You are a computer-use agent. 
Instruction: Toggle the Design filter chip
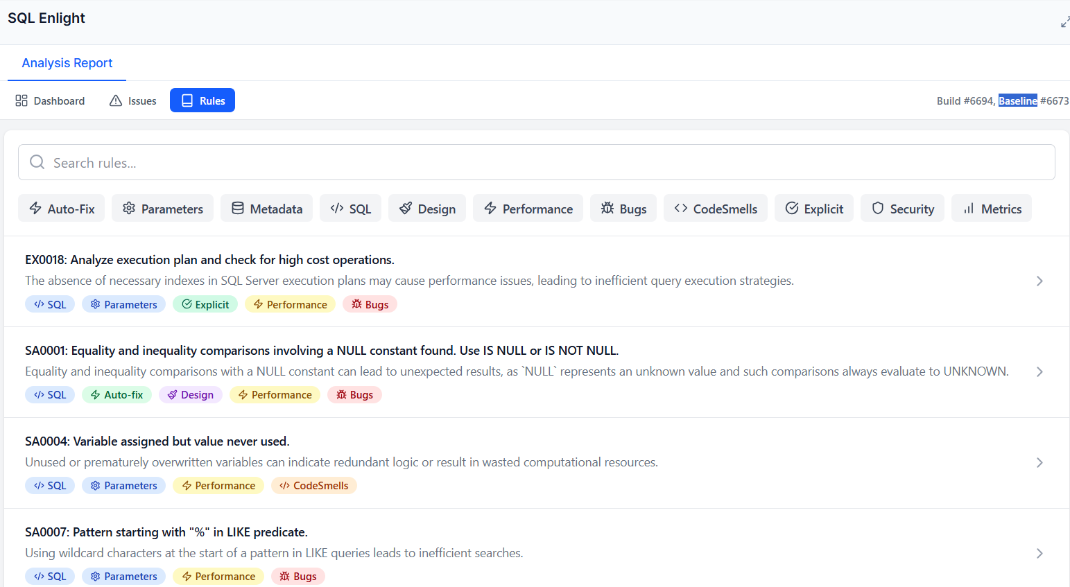pos(428,208)
